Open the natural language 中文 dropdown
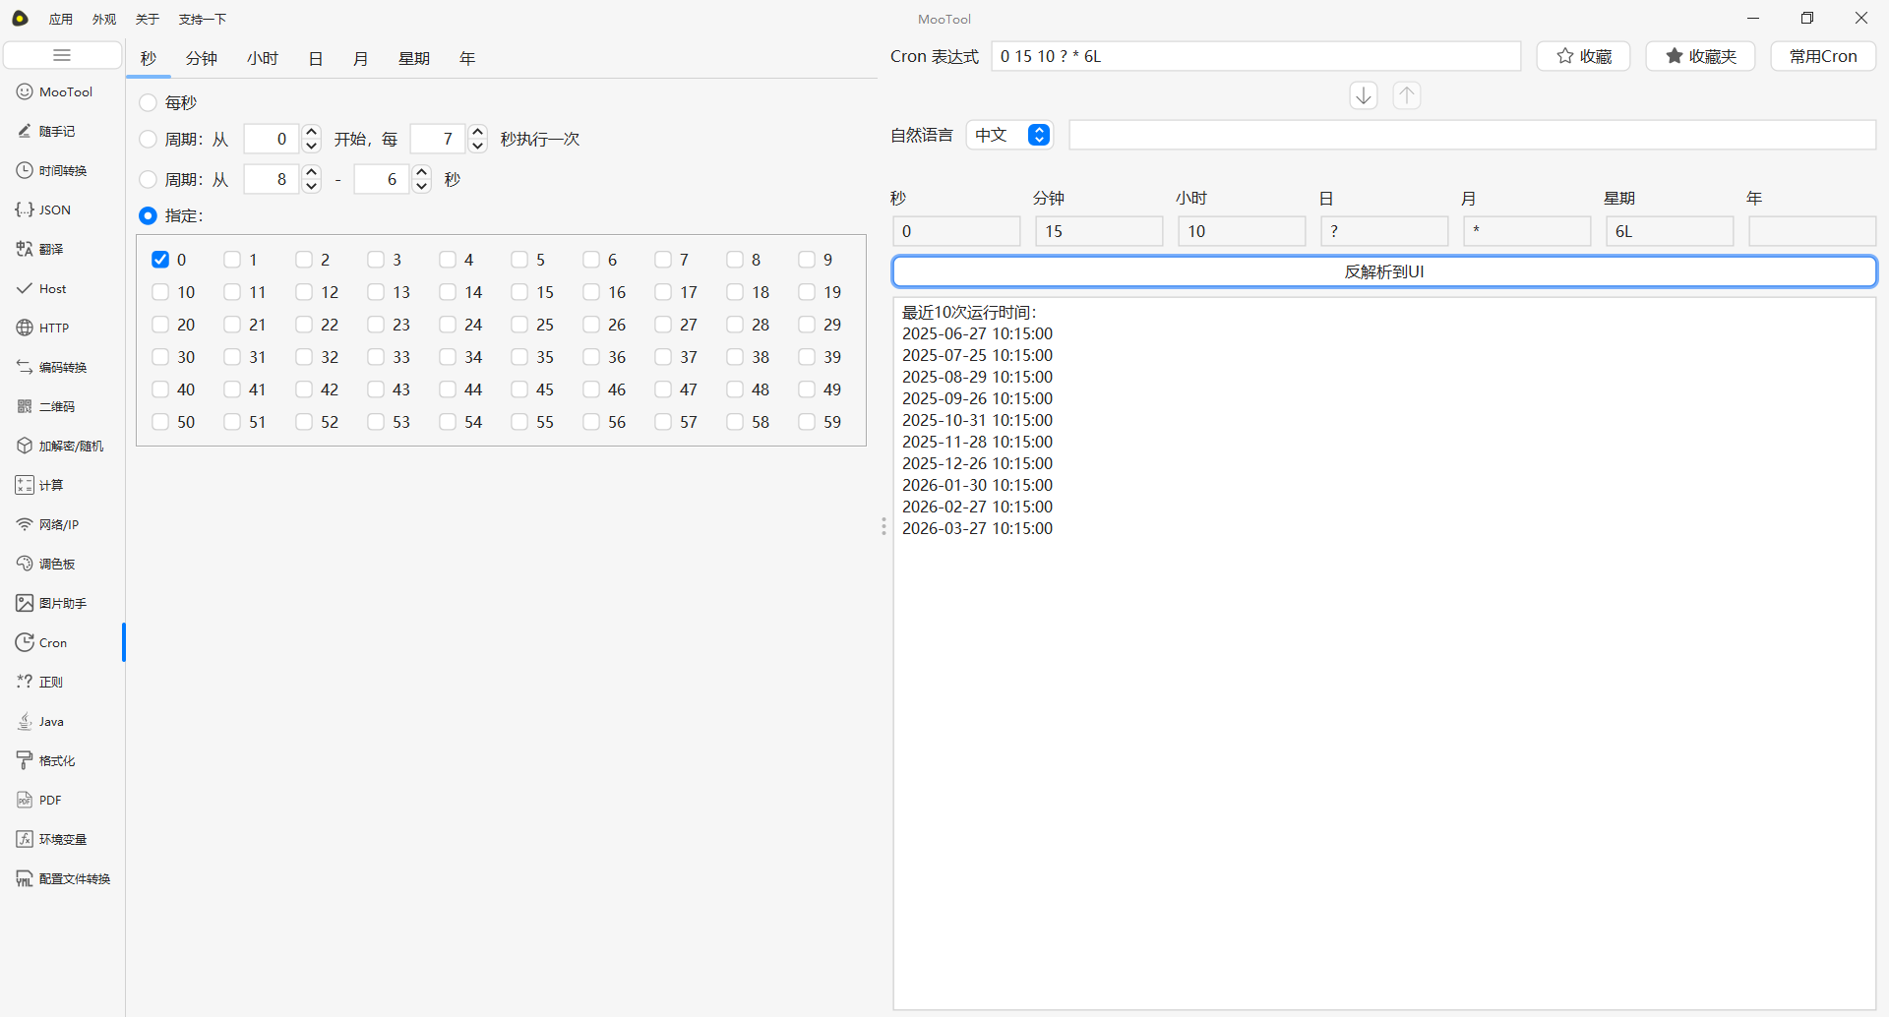1889x1017 pixels. [x=1010, y=135]
